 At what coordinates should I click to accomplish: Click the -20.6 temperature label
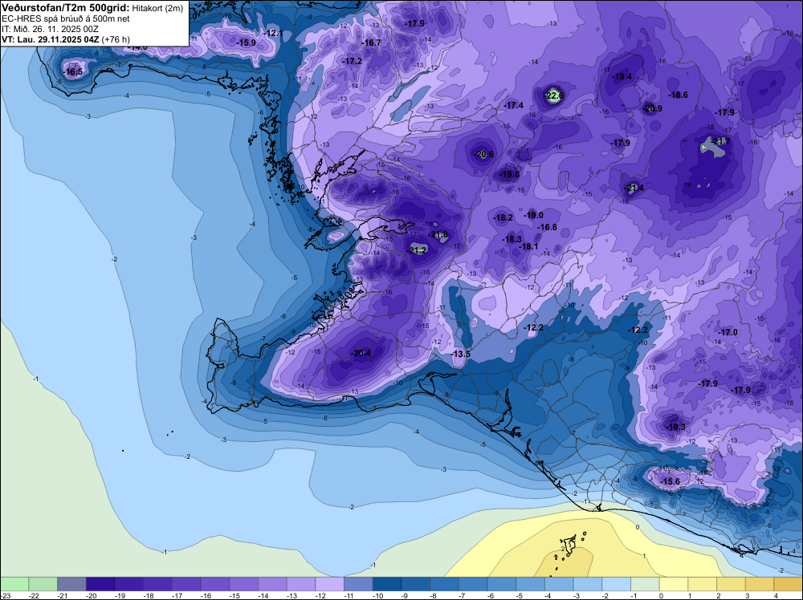(484, 155)
